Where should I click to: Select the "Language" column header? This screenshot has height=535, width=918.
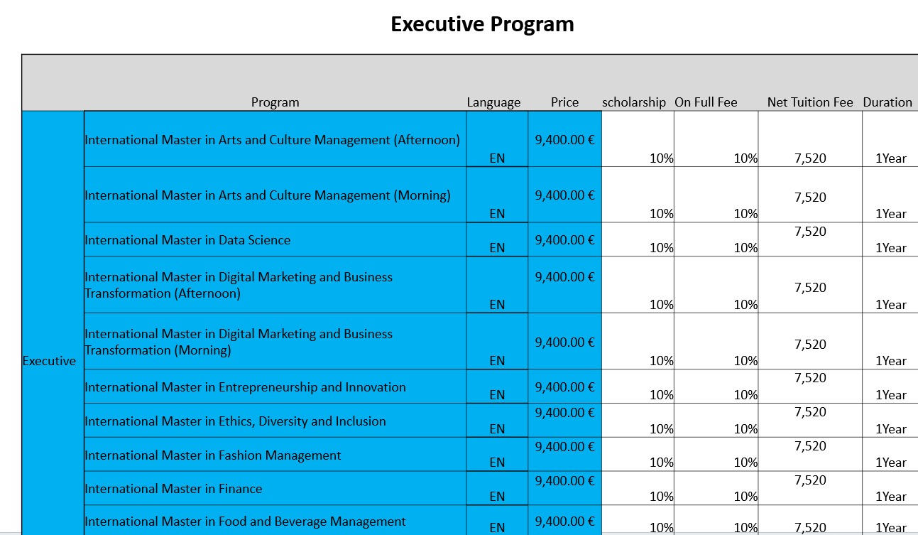493,102
